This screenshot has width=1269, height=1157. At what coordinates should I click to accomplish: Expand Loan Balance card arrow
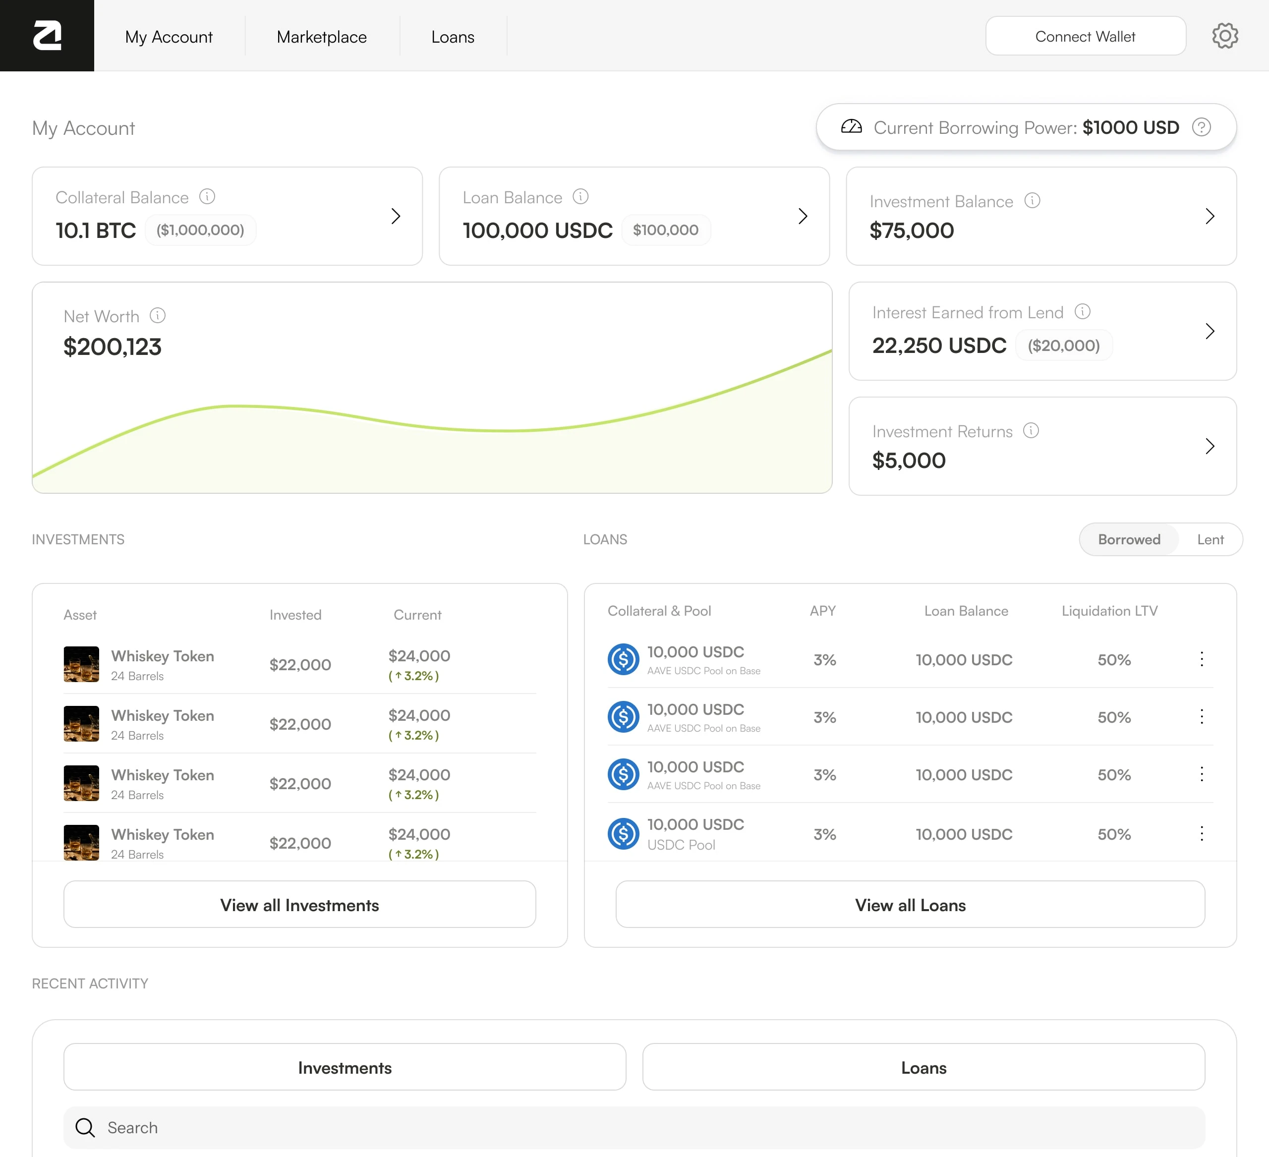click(x=802, y=216)
